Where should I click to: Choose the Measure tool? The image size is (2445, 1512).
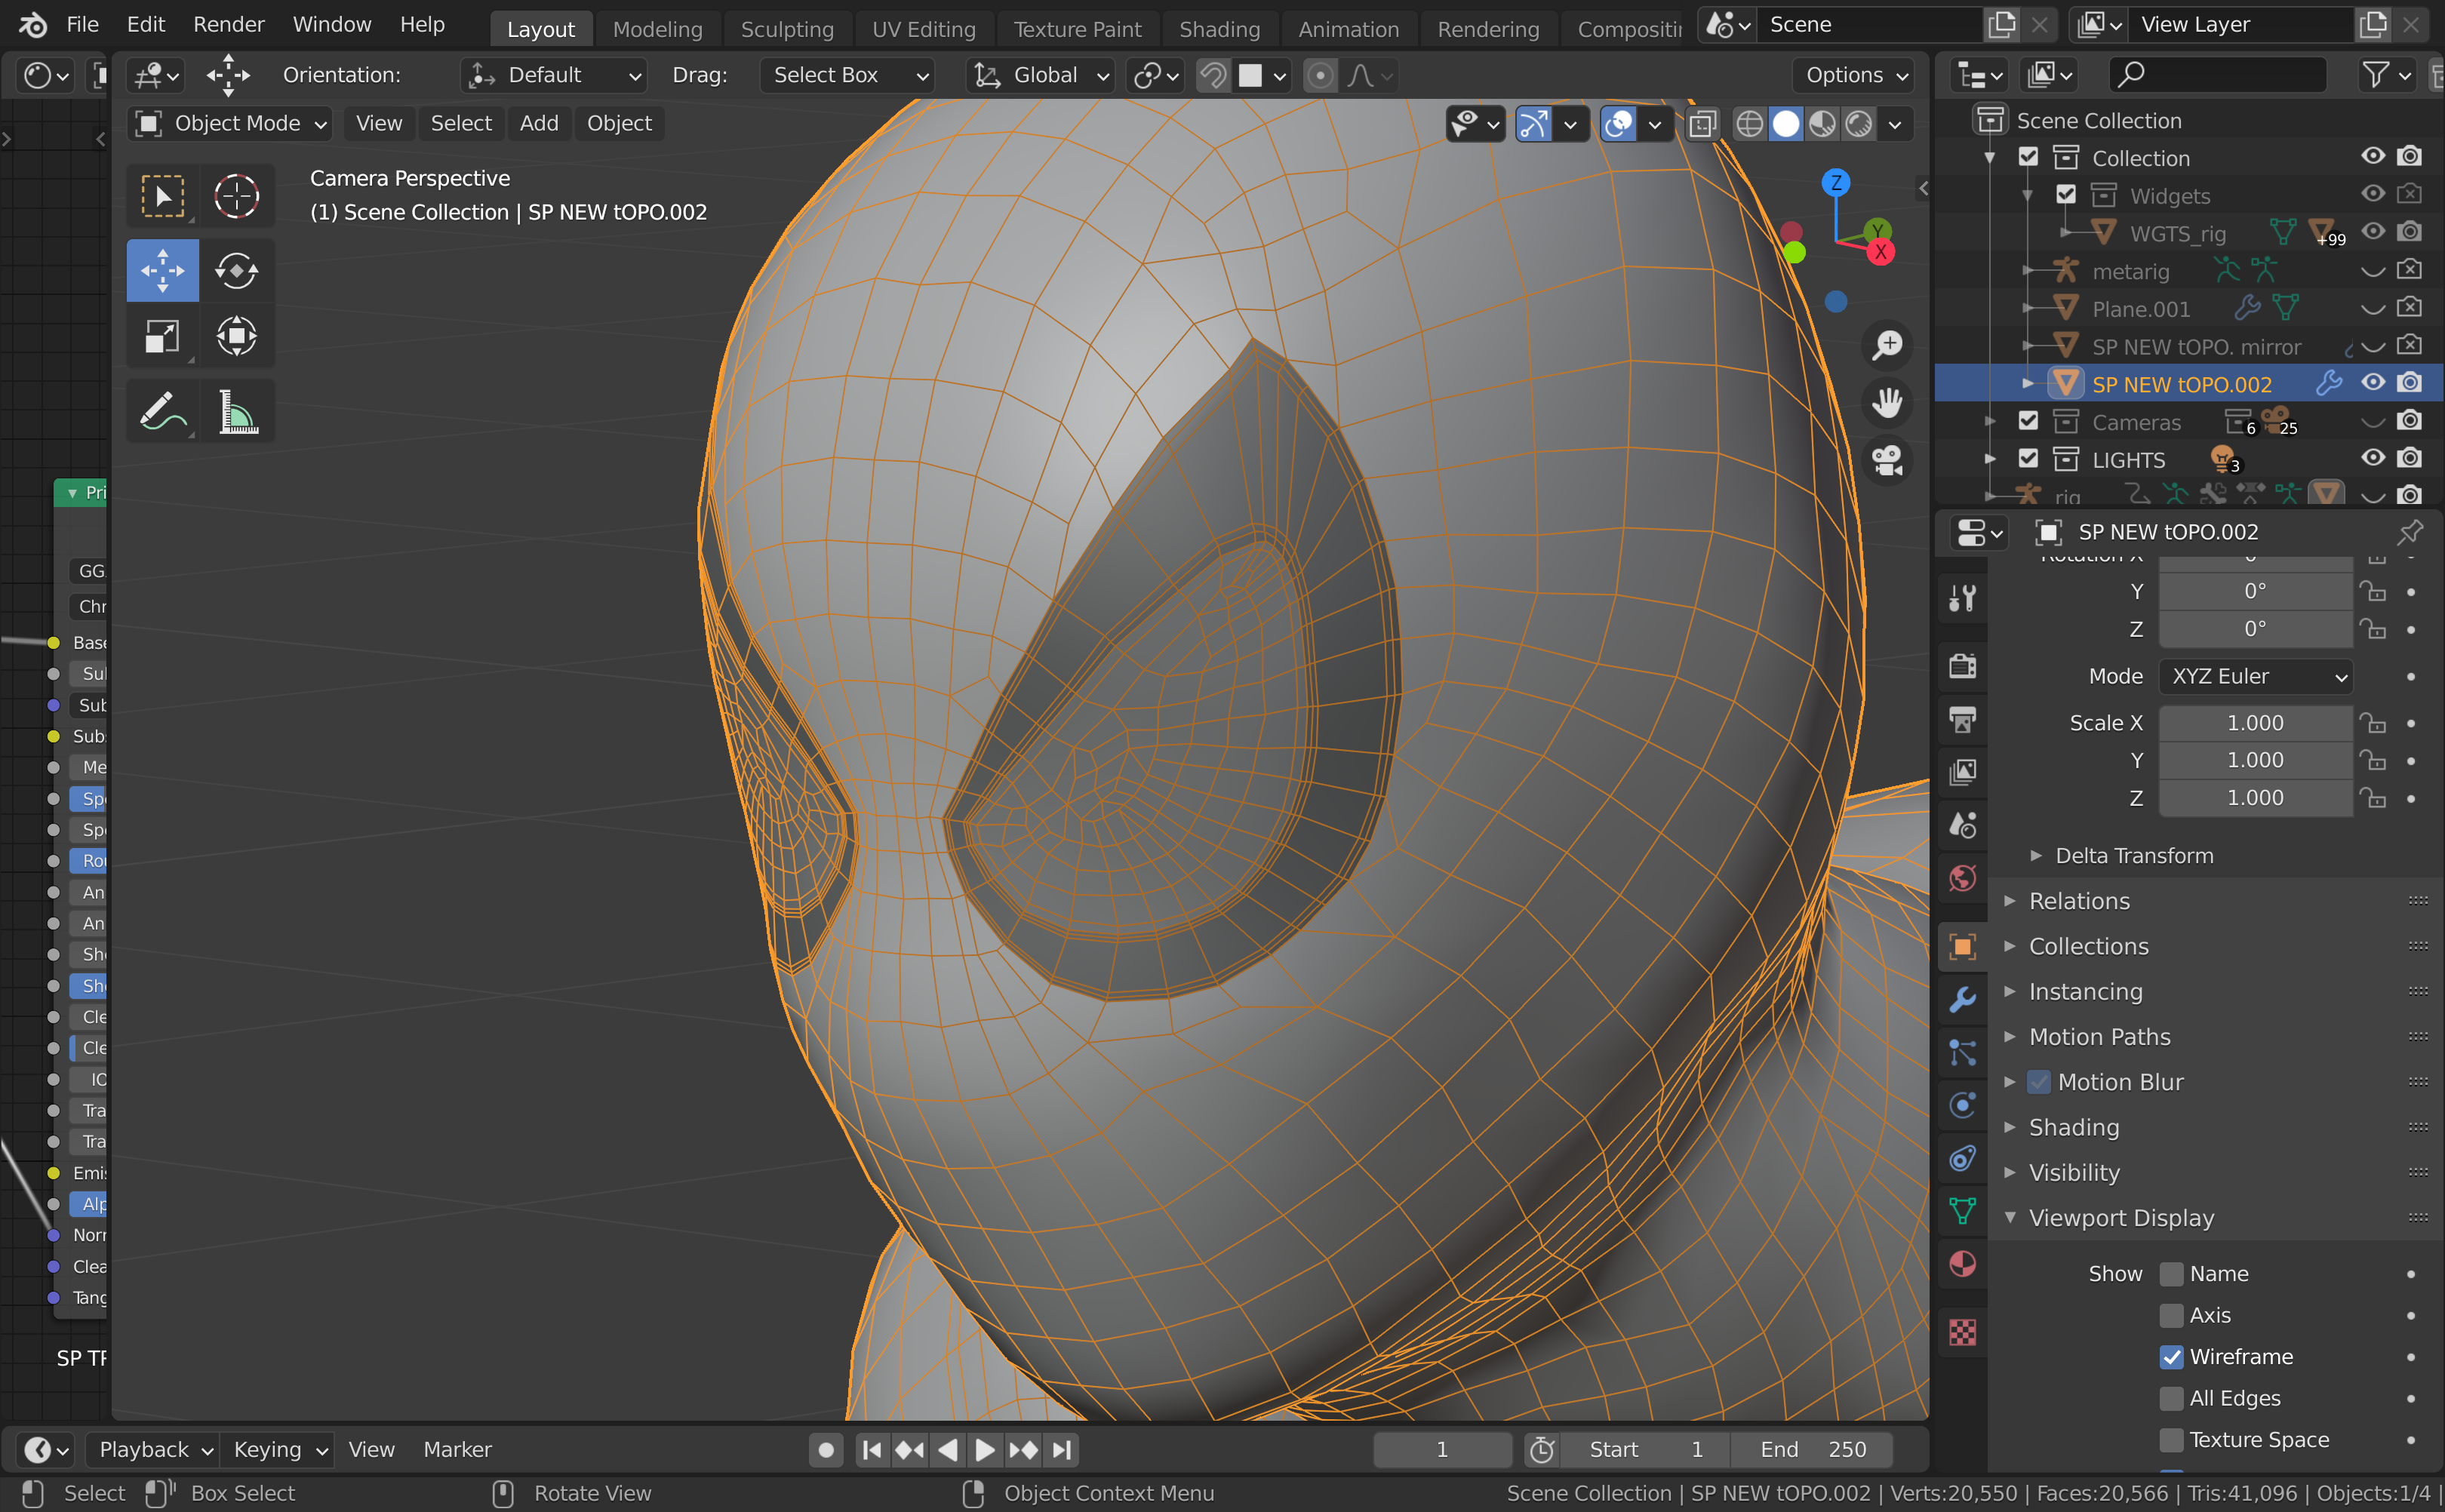tap(237, 411)
